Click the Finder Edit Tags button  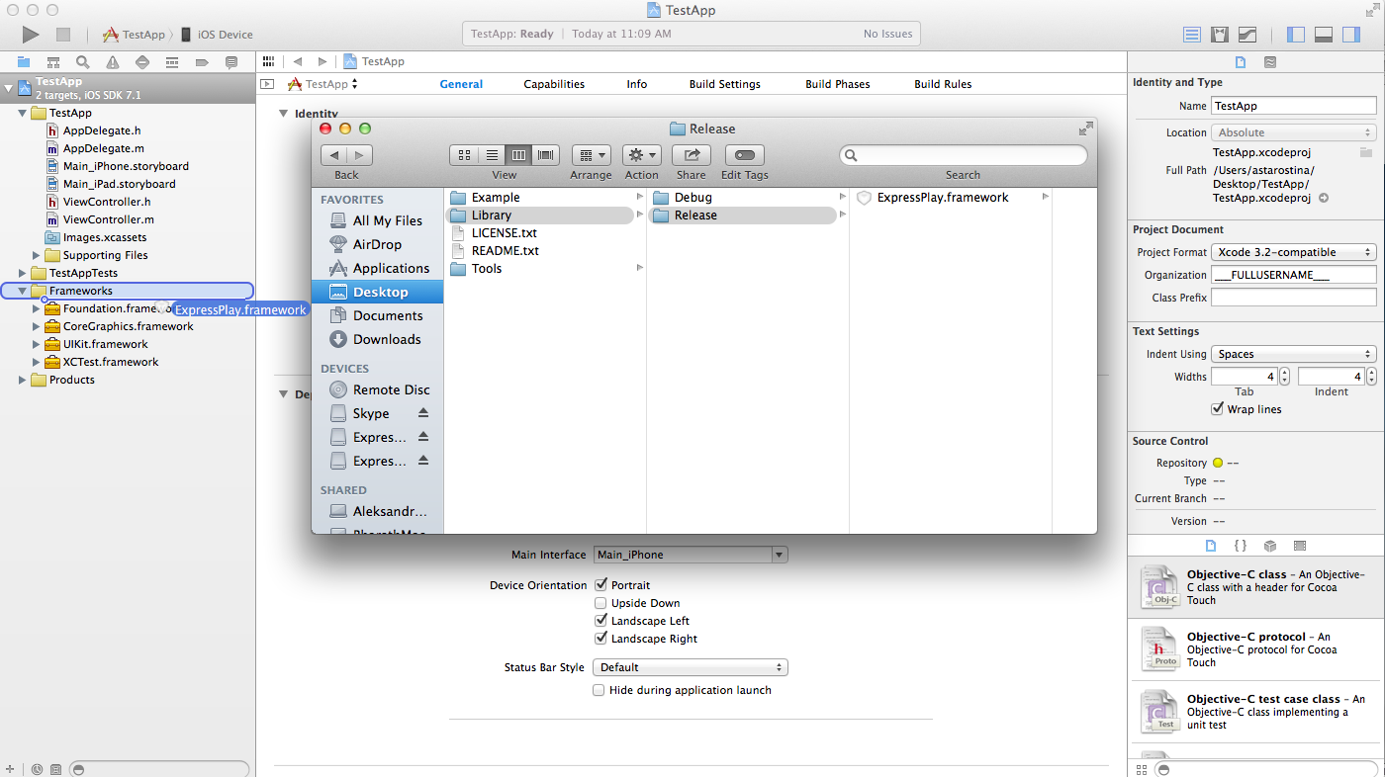point(744,155)
